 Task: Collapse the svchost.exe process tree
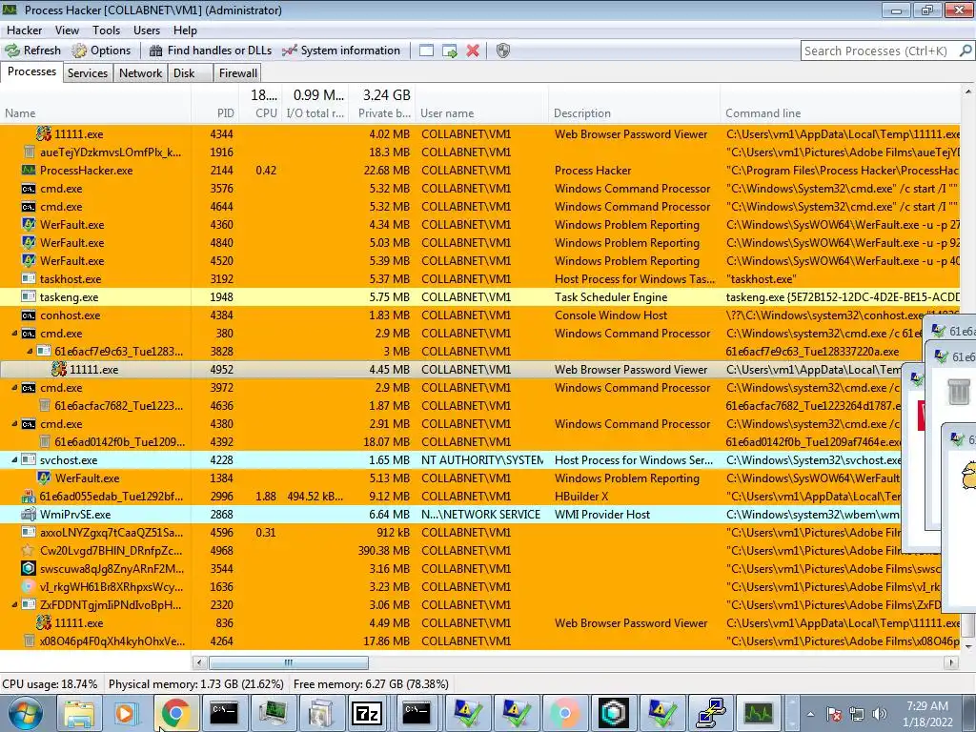(x=14, y=460)
